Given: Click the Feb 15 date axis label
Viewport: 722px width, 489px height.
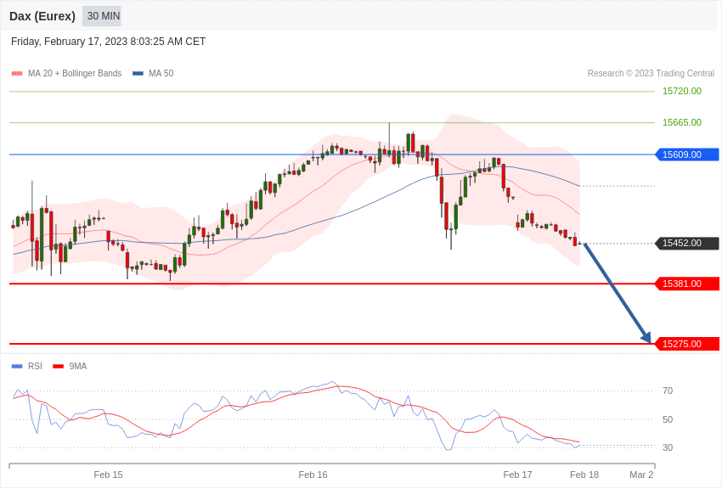Looking at the screenshot, I should 108,475.
